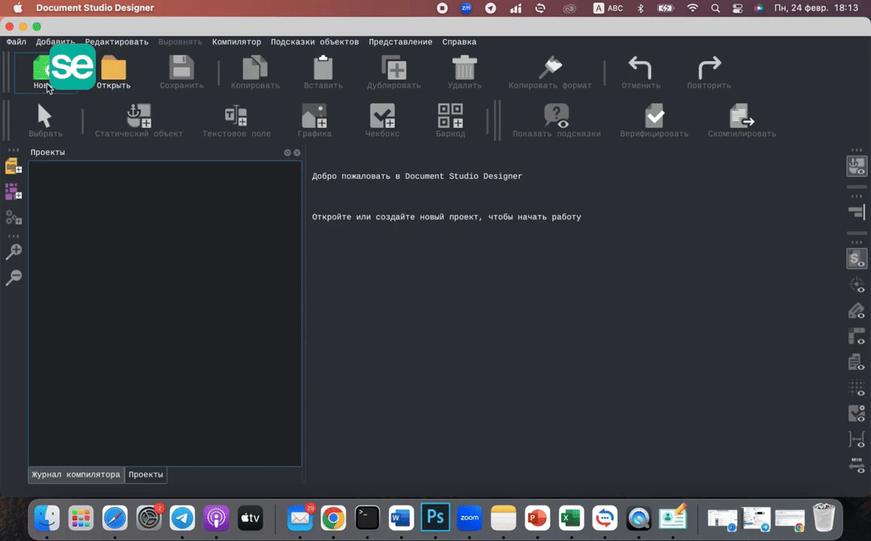The width and height of the screenshot is (871, 541).
Task: Click the Верифицировать checkmark icon
Action: [654, 116]
